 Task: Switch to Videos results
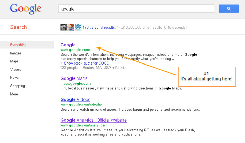click(x=15, y=70)
